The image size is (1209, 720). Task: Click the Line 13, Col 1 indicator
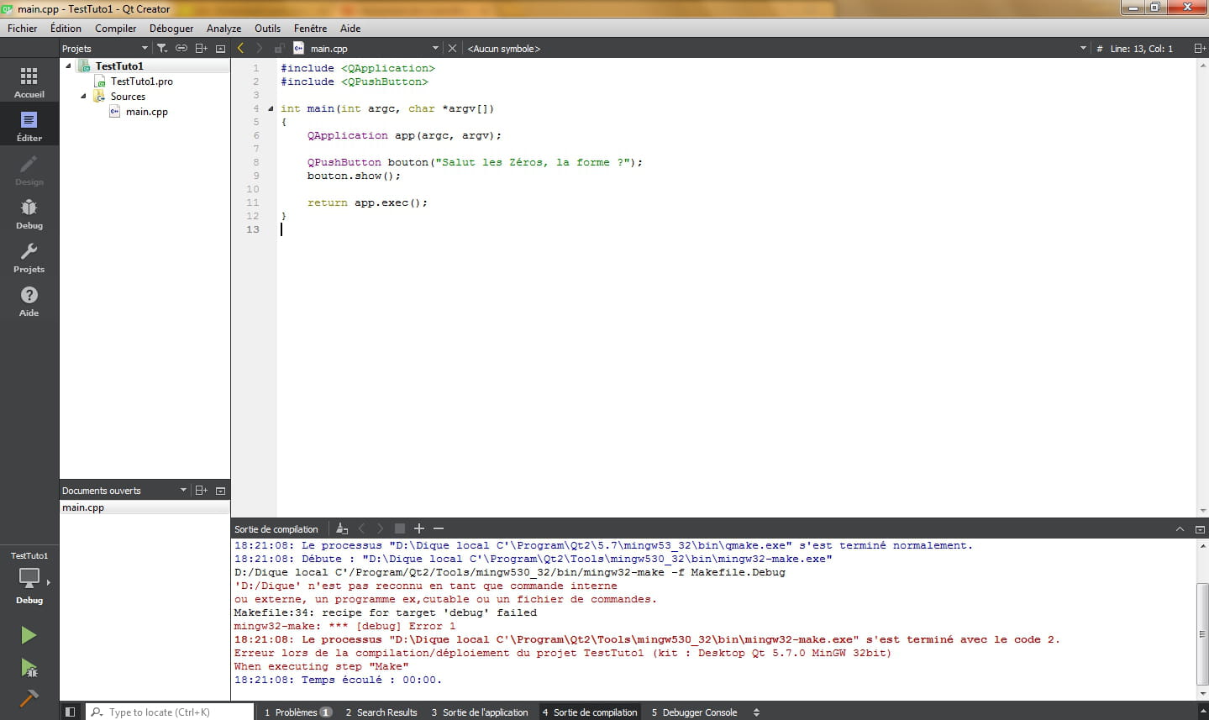pos(1141,49)
